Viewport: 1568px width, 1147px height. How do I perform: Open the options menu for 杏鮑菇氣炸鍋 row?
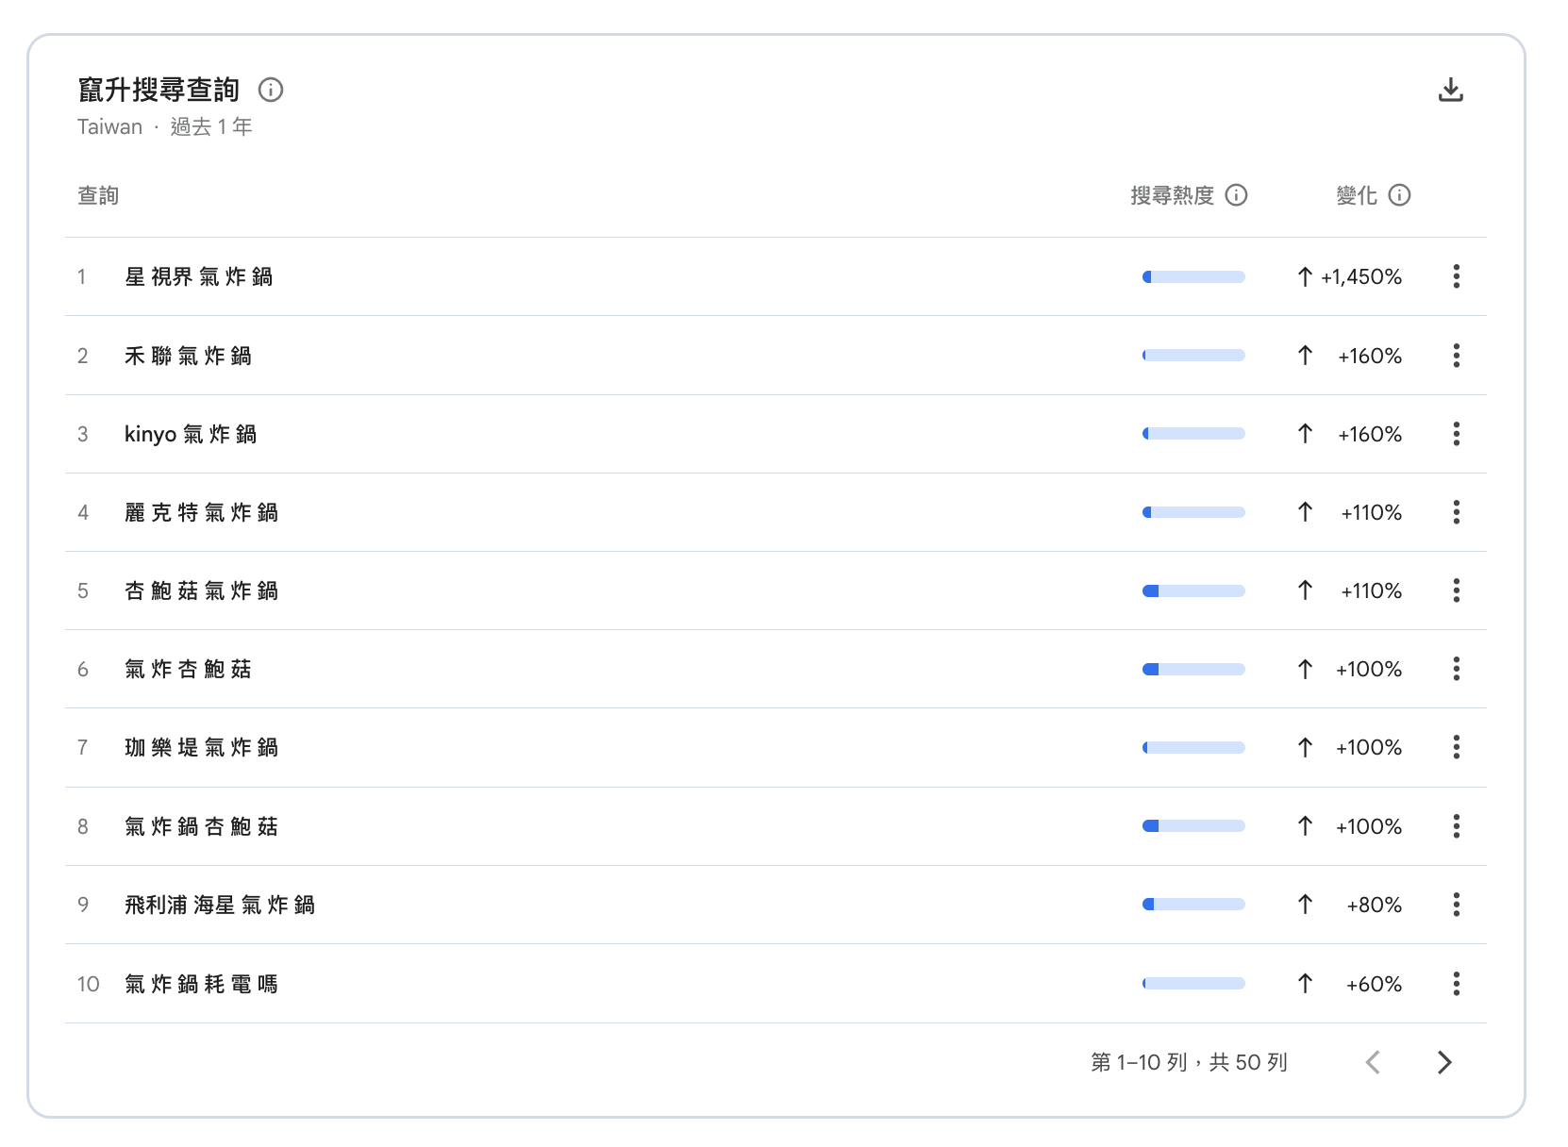(x=1457, y=590)
